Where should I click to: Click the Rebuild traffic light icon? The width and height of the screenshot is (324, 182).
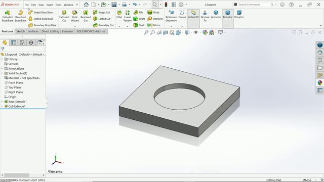(166, 5)
